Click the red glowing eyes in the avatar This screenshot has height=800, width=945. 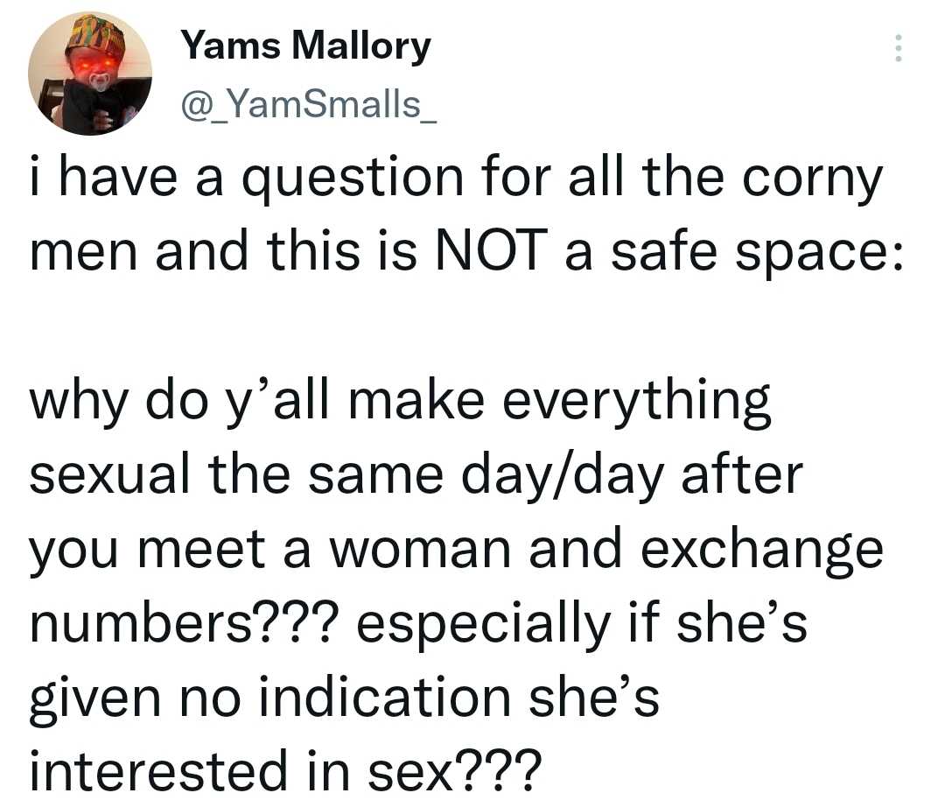tap(94, 64)
